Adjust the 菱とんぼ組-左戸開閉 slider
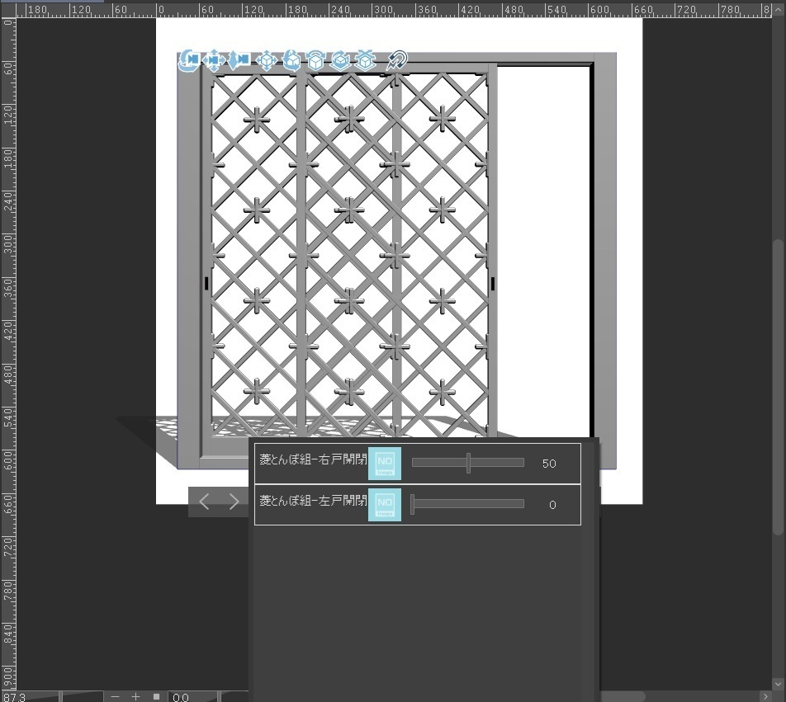The image size is (786, 702). (467, 504)
